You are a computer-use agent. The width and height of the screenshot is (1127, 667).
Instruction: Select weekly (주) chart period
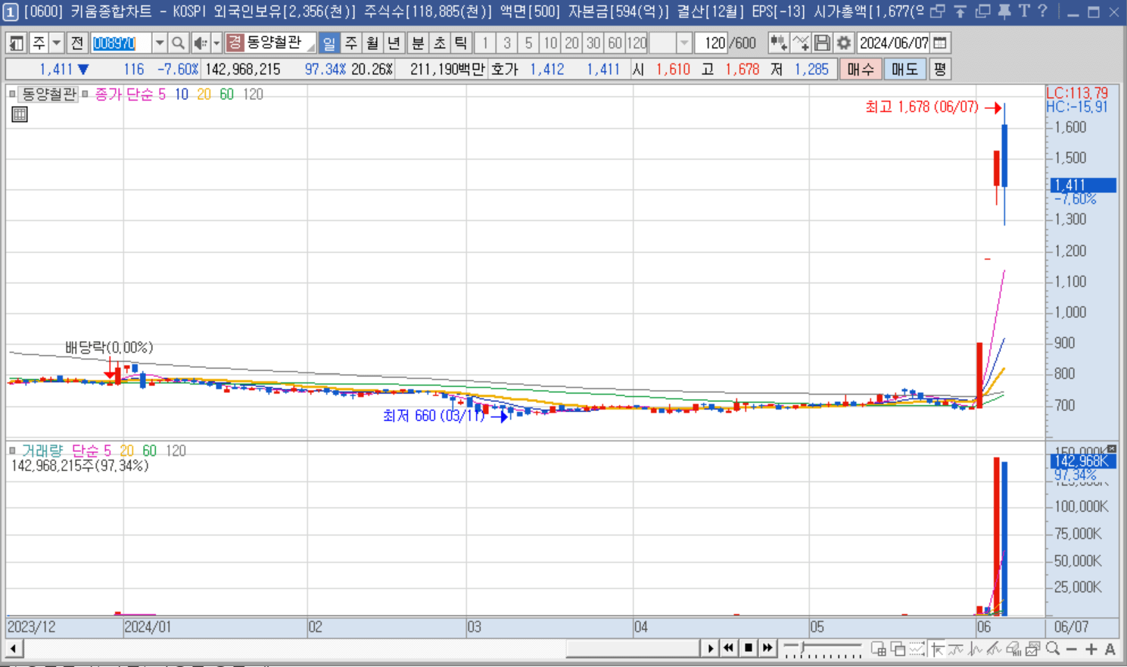(x=351, y=43)
